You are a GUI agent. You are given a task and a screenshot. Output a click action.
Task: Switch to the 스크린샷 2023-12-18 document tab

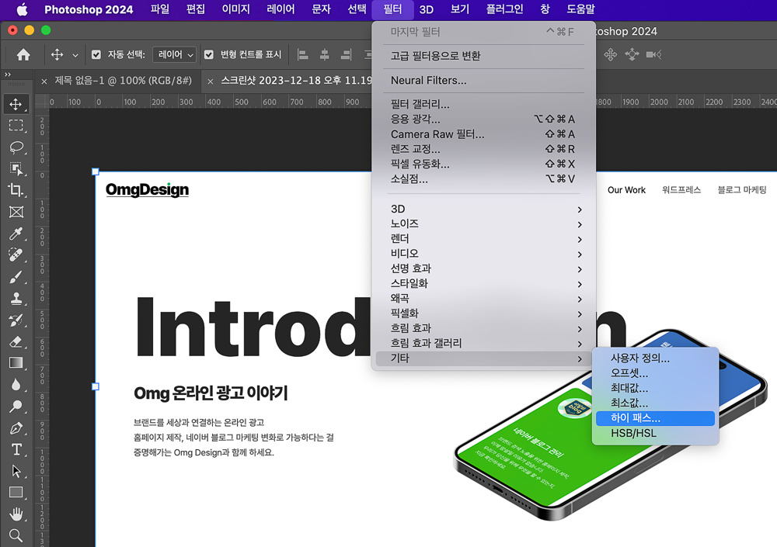(x=296, y=81)
